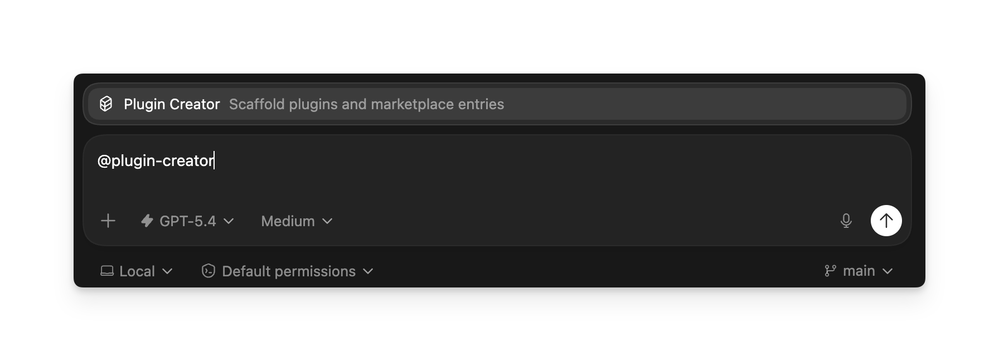Select the Plugin Creator suggestion title
The height and width of the screenshot is (361, 999).
(x=172, y=104)
